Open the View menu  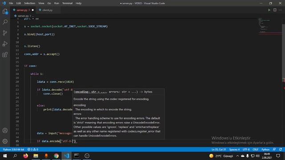click(x=41, y=3)
